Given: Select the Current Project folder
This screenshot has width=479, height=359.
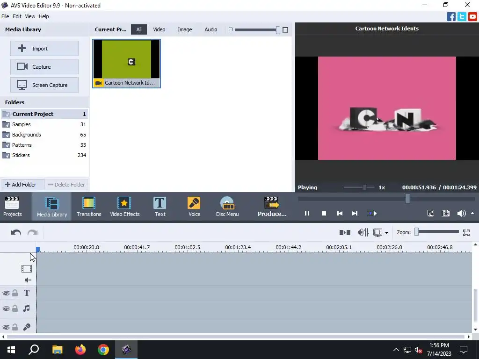Looking at the screenshot, I should click(x=44, y=114).
